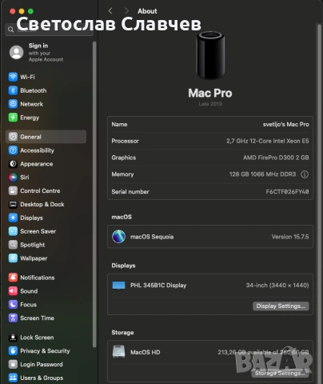
Task: Click the green zoom window button
Action: pyautogui.click(x=31, y=11)
